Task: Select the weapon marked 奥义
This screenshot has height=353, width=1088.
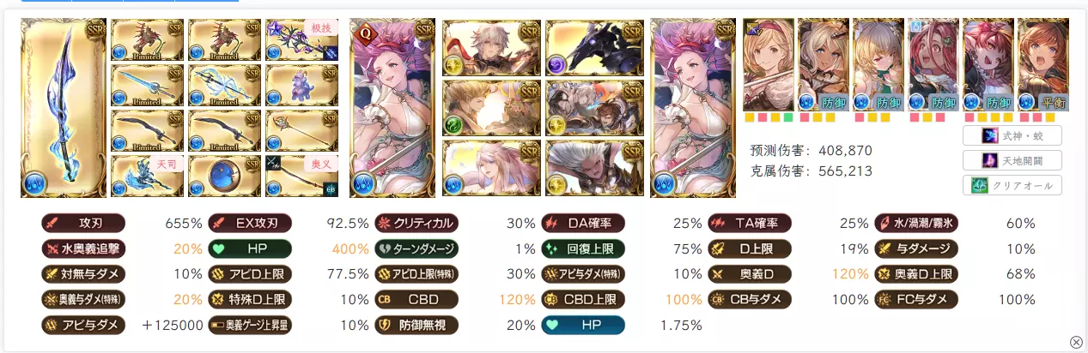Action: tap(302, 176)
